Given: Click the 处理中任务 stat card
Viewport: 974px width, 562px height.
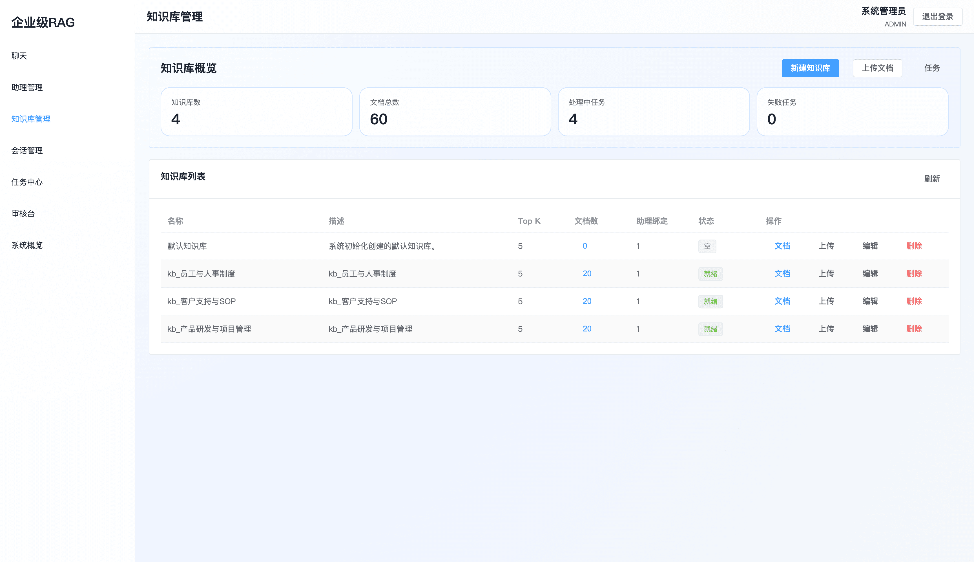Looking at the screenshot, I should (x=654, y=112).
